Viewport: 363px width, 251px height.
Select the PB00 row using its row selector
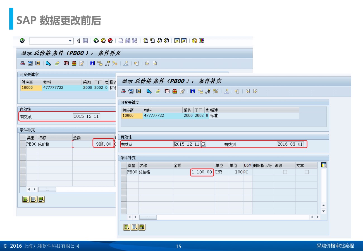(124, 172)
